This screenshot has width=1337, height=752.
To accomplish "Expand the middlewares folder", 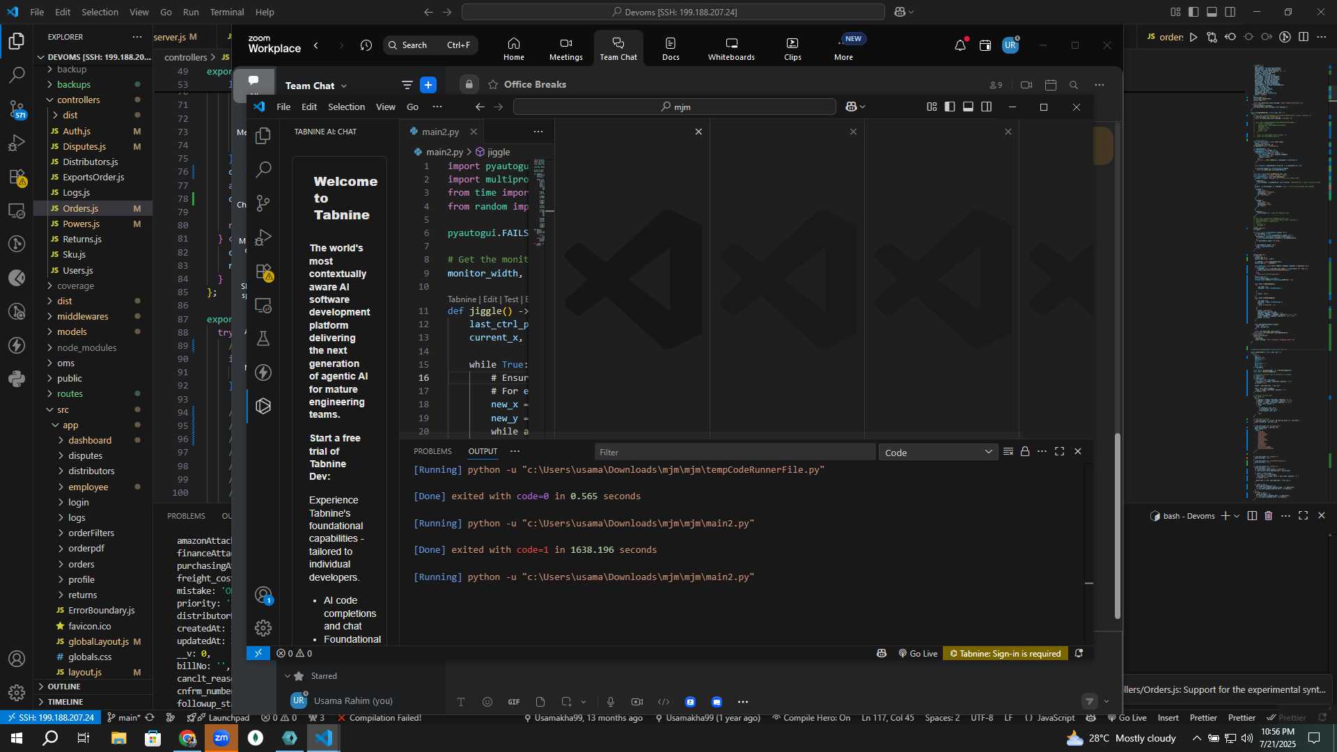I will click(82, 316).
